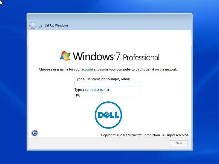Click the 'Type a user name (for example, John):' label
Viewport: 219px width, 164px height.
102,79
